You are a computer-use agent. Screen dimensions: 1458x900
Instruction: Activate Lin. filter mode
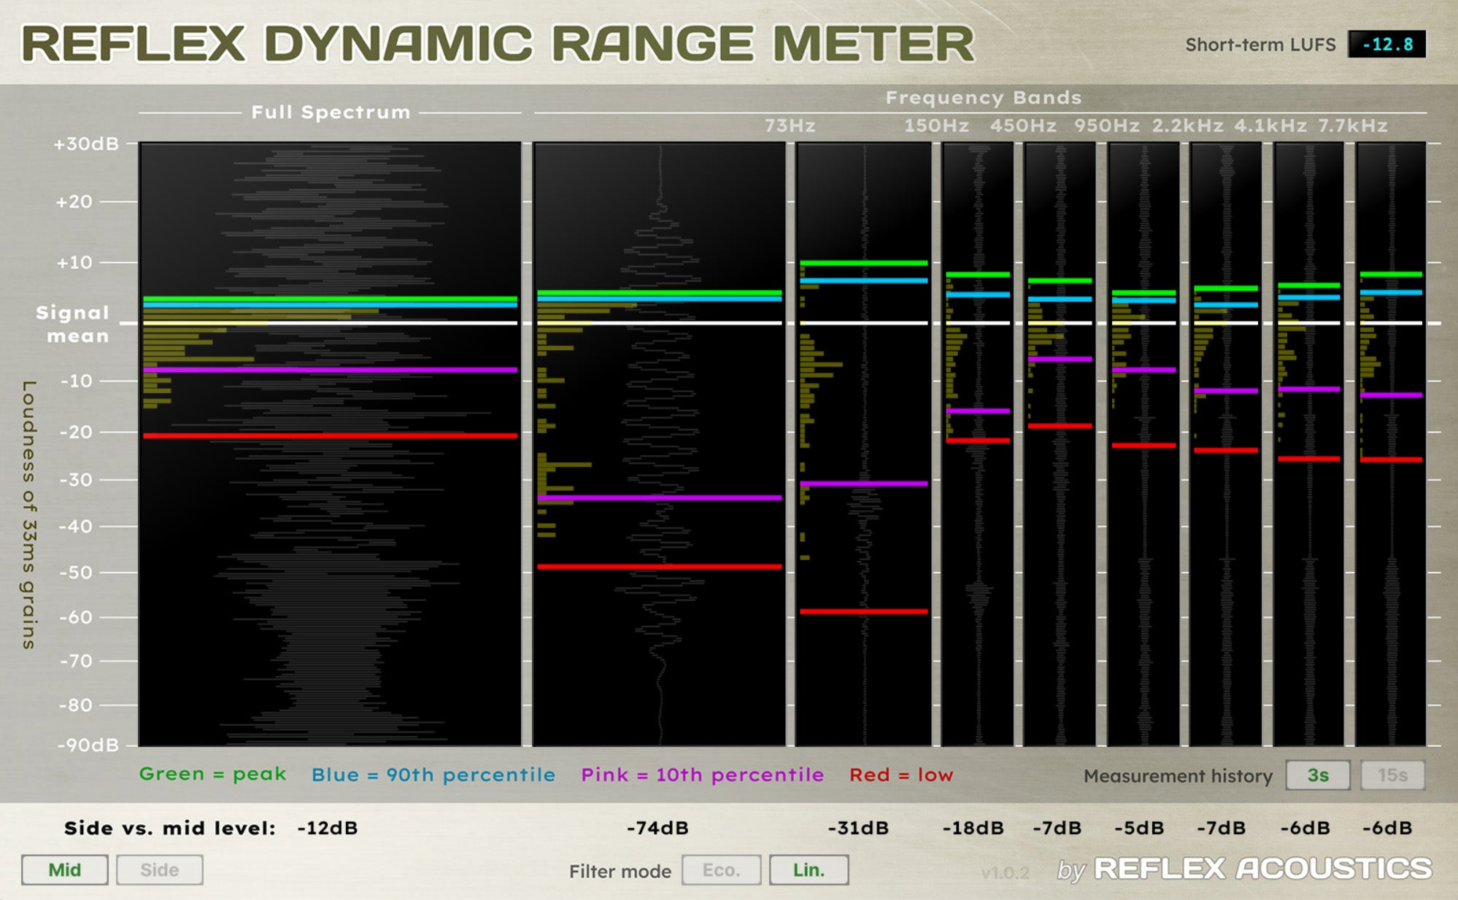pyautogui.click(x=808, y=871)
